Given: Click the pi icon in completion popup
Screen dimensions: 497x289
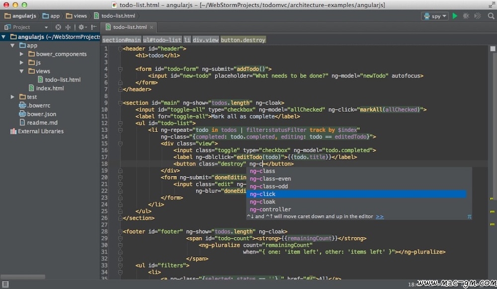Looking at the screenshot, I should pyautogui.click(x=469, y=217).
